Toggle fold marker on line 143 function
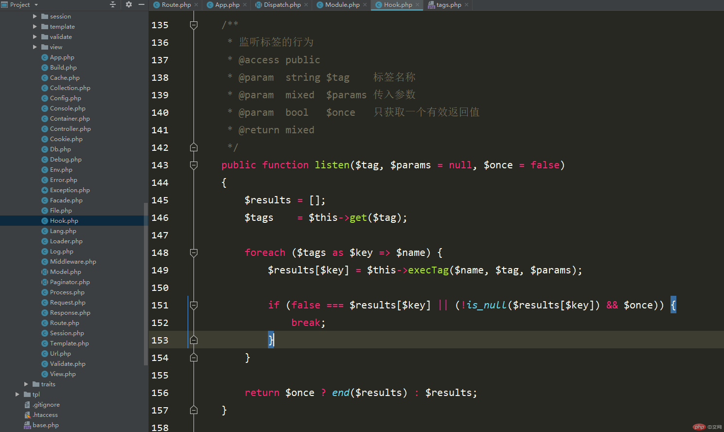Image resolution: width=724 pixels, height=432 pixels. [x=194, y=165]
